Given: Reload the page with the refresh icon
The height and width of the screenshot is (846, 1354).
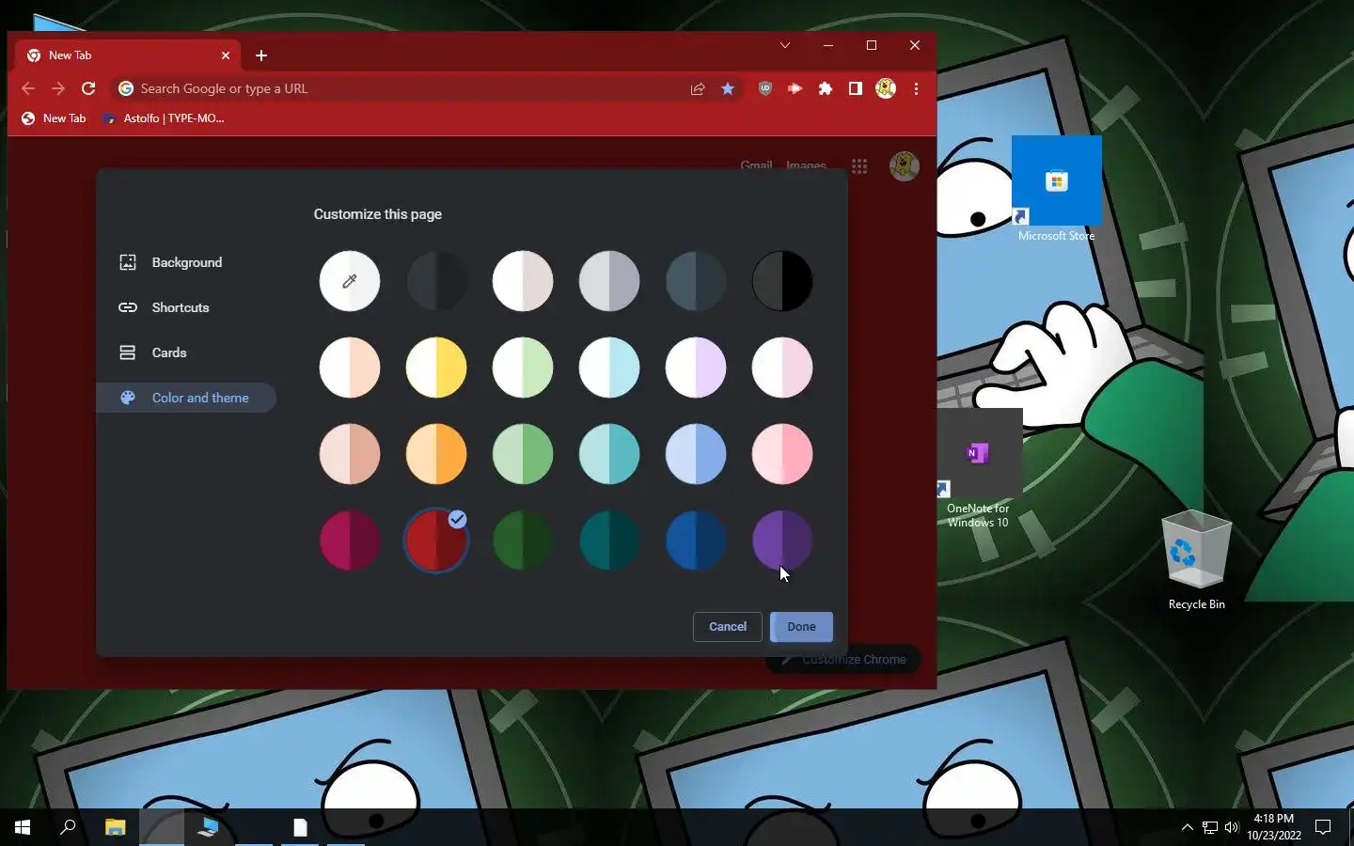Looking at the screenshot, I should pos(88,88).
